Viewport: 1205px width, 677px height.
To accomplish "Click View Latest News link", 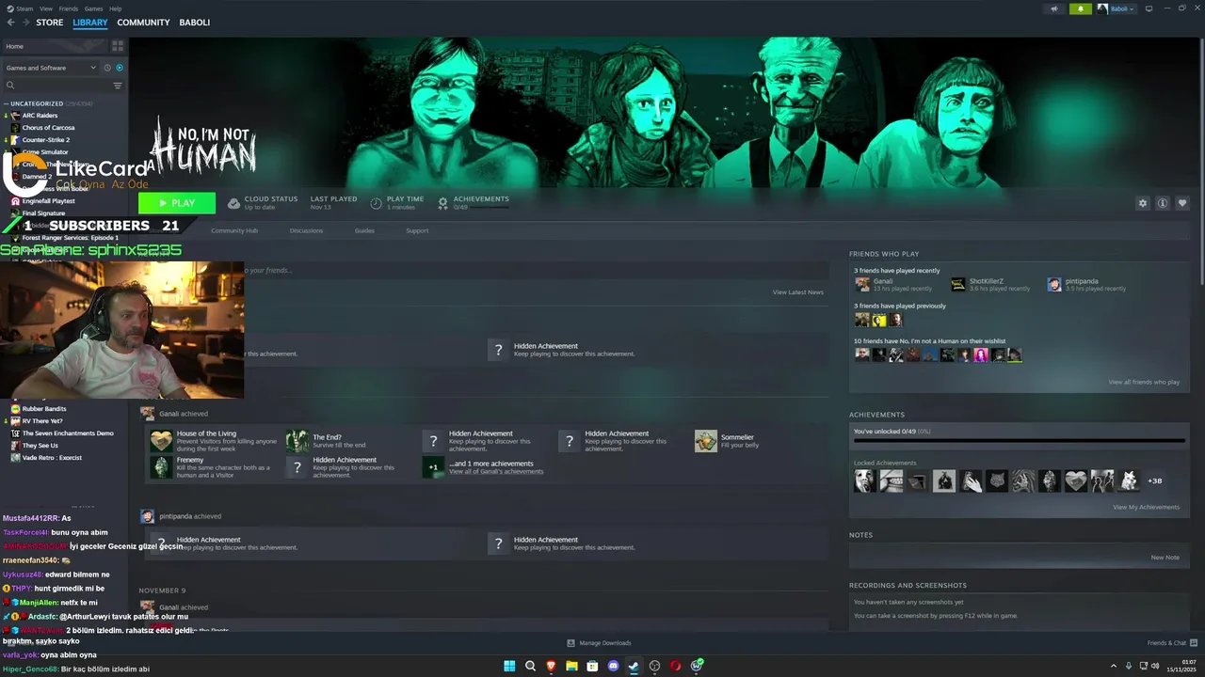I will pos(798,292).
